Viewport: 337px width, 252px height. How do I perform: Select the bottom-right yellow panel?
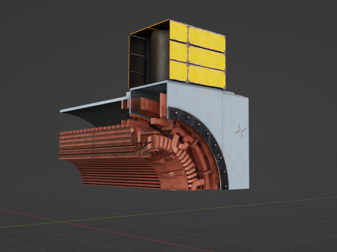click(x=207, y=76)
